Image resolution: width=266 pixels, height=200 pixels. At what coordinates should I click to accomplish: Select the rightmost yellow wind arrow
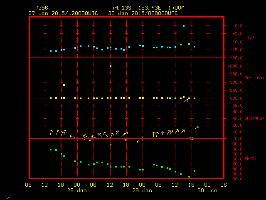click(x=197, y=127)
